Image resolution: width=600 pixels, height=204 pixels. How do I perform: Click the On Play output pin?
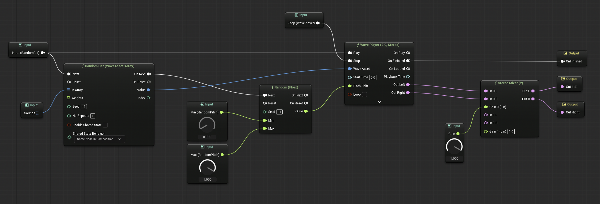[408, 53]
